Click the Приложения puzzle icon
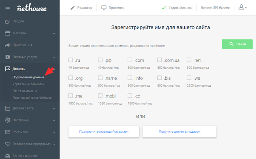The height and width of the screenshot is (159, 256). coord(8,45)
